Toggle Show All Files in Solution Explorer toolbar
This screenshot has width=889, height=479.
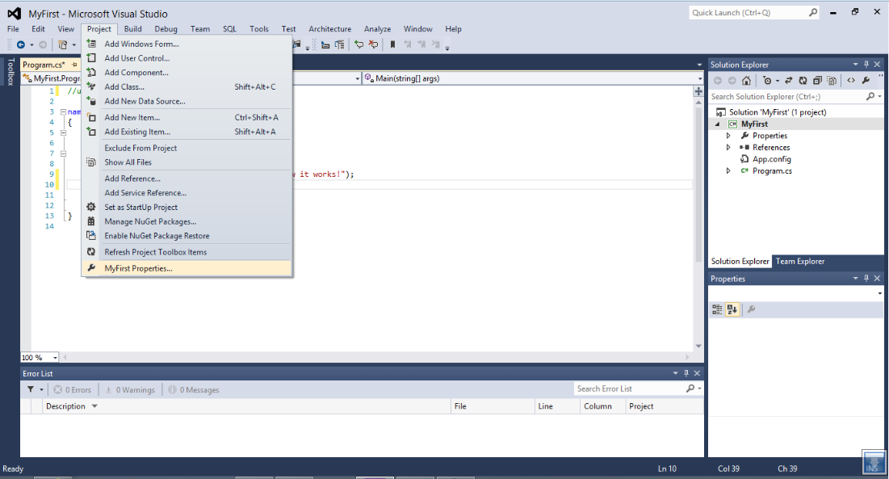(x=831, y=81)
